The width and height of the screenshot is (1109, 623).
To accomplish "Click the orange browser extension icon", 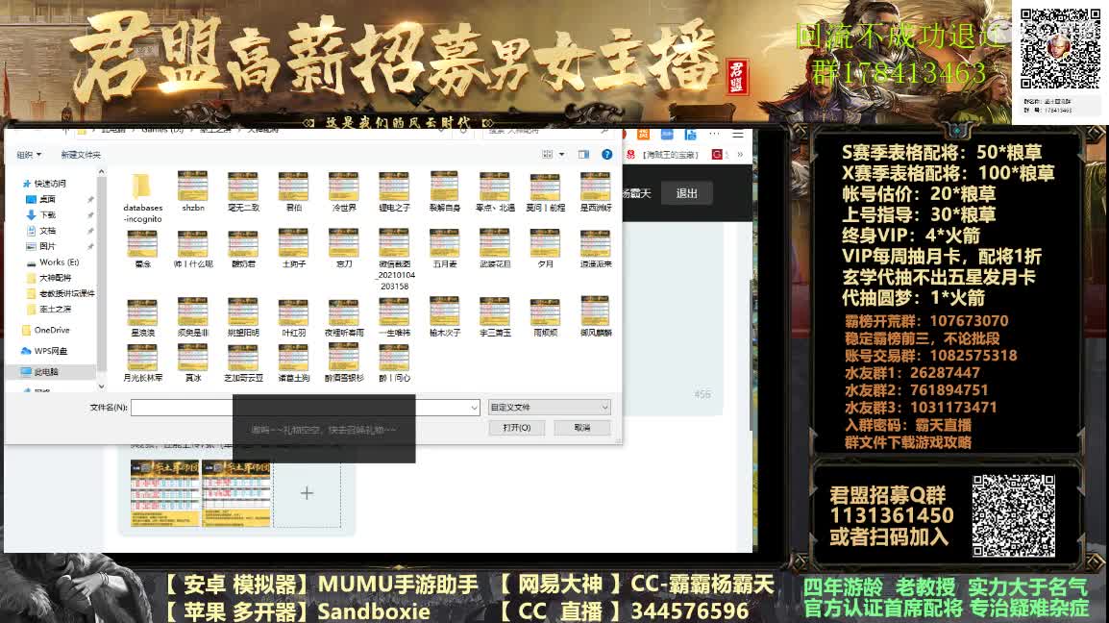I will [x=643, y=134].
